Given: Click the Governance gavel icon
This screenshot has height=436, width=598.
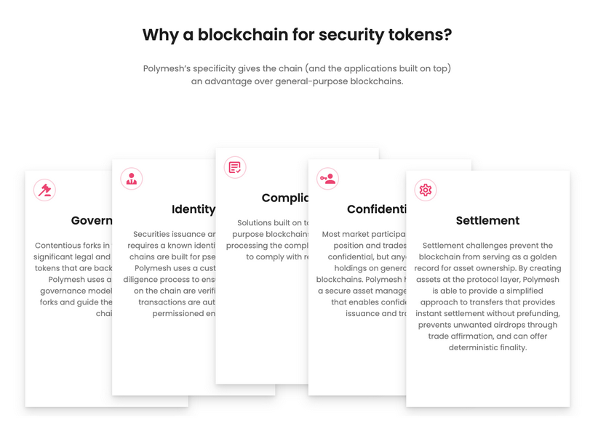Looking at the screenshot, I should pyautogui.click(x=45, y=190).
